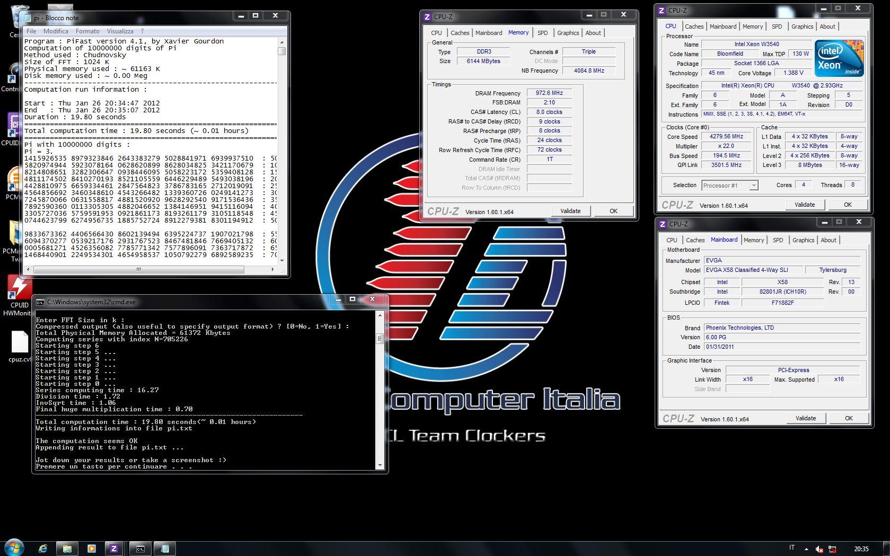Select cpuz.cvf file on the desktop
890x556 pixels.
coord(20,347)
